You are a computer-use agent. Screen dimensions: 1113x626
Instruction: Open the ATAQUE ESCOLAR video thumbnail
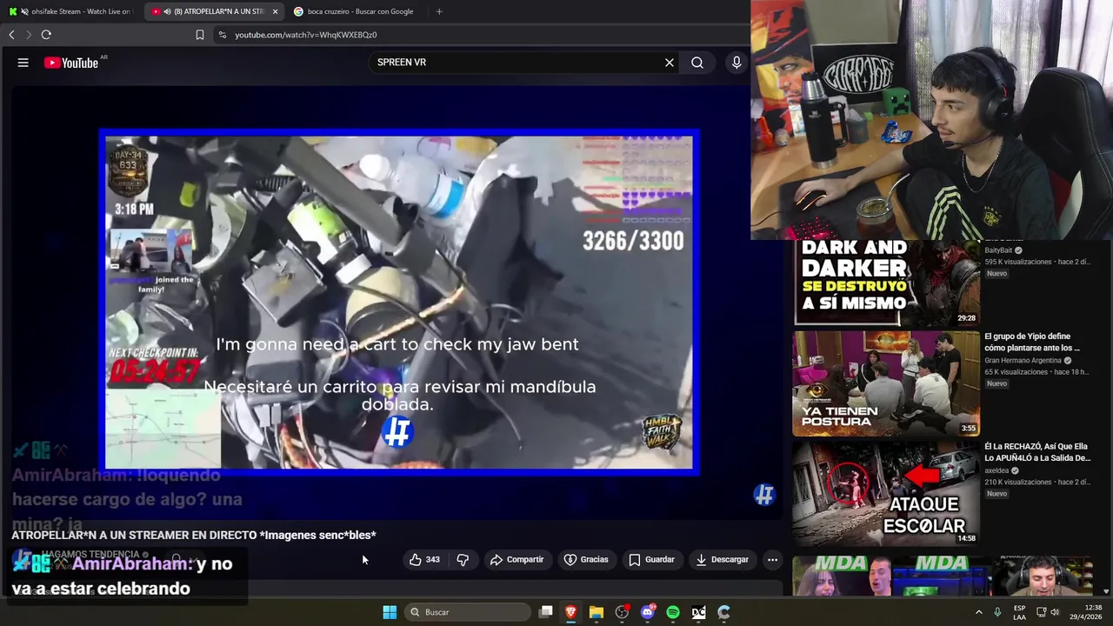pyautogui.click(x=886, y=494)
